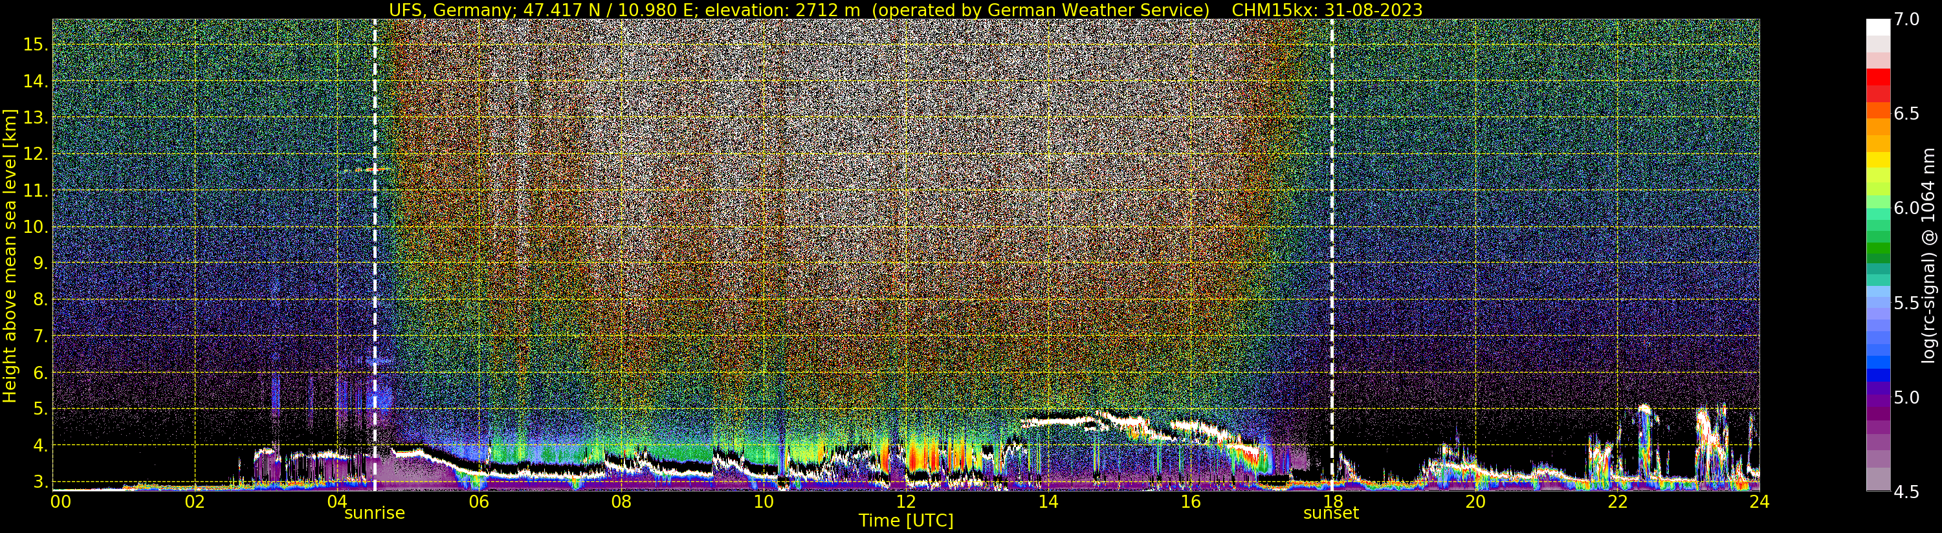Click time axis tick '14'
Screen dimensions: 1942x533
coord(1048,501)
